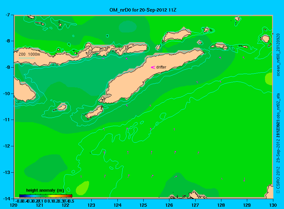Click the height anomaly color bar
Image resolution: width=284 pixels, height=209 pixels.
click(46, 196)
